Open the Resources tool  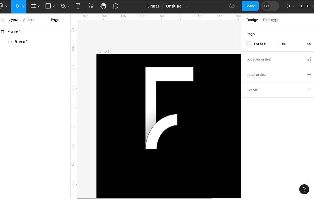91,6
